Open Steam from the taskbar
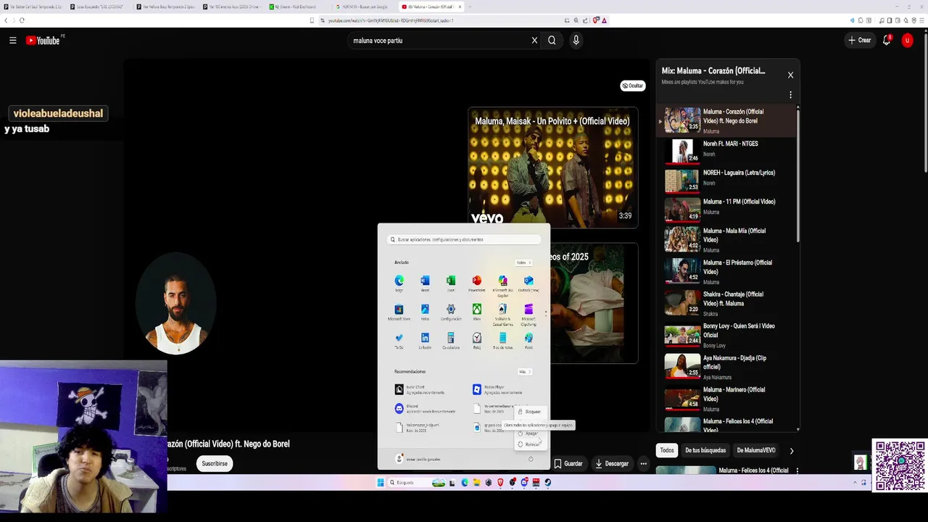Viewport: 928px width, 522px height. (547, 482)
